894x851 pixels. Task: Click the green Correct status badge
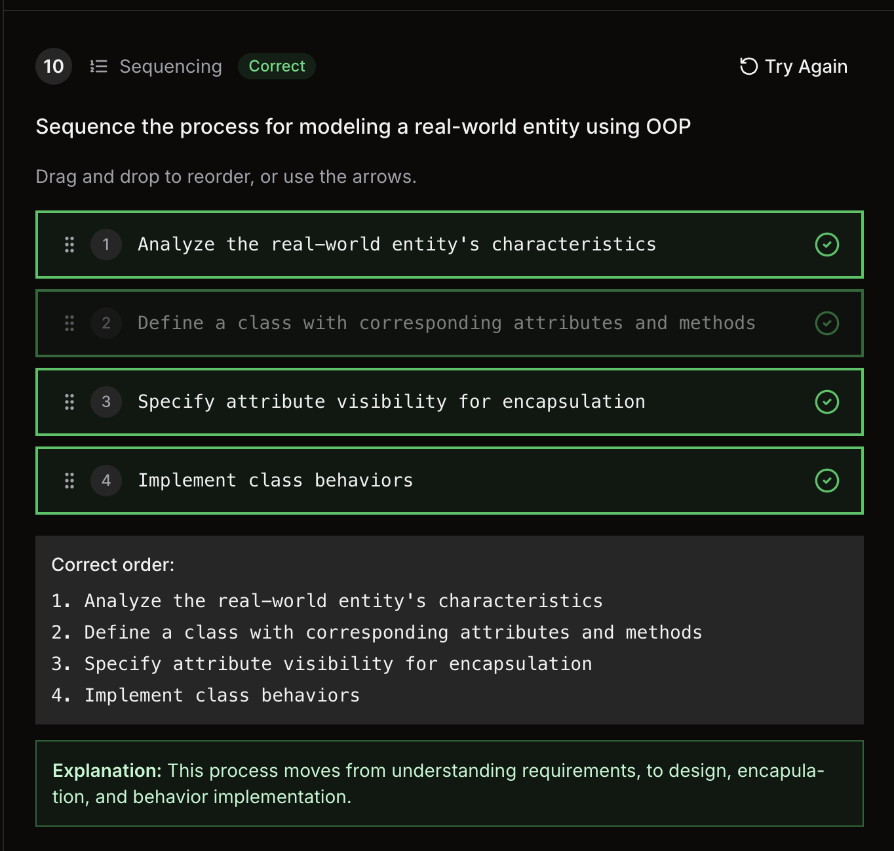coord(277,66)
